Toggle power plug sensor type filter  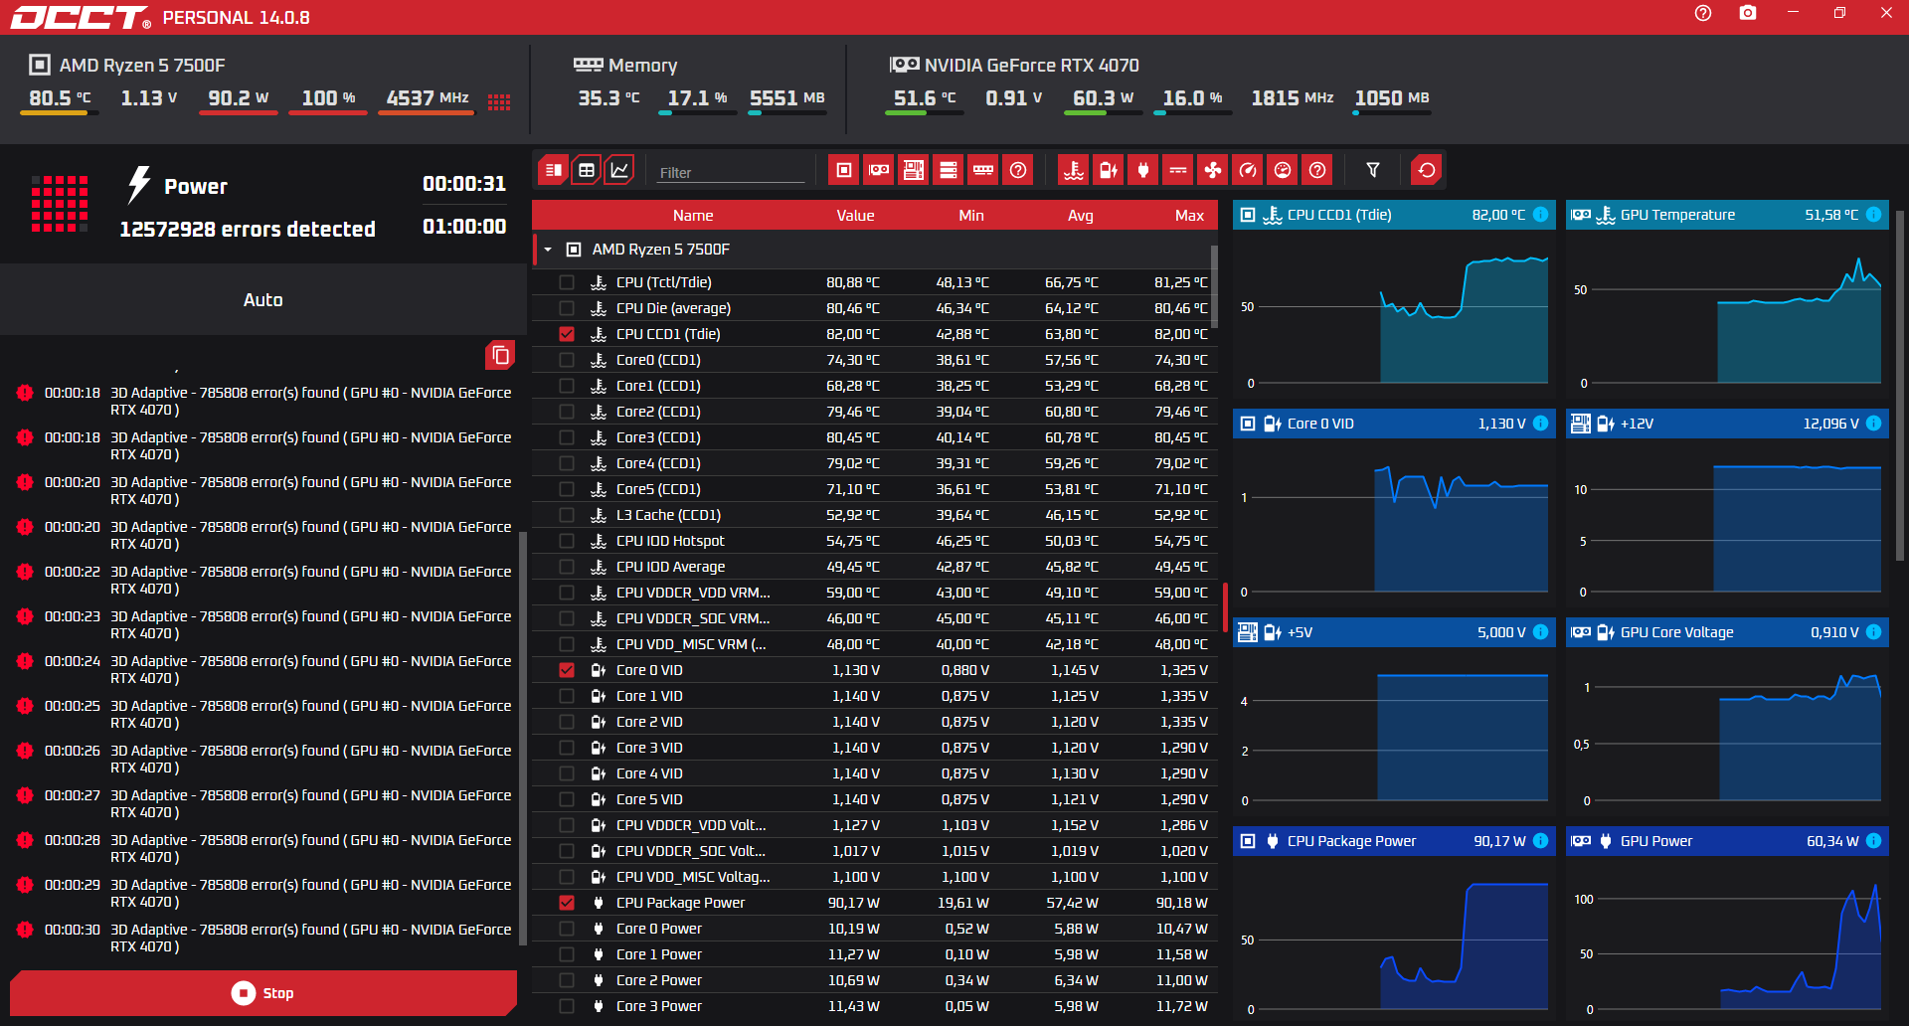coord(1143,170)
